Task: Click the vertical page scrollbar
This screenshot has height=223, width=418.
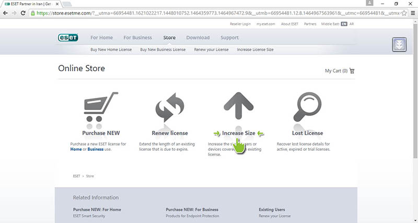Action: click(415, 91)
